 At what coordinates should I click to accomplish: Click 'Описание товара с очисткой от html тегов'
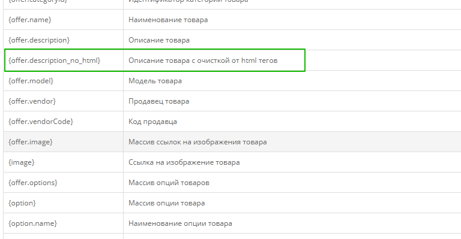pos(203,60)
